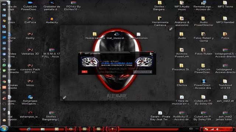Select the code name JUNLAJUBALAM text in dialog

point(117,63)
